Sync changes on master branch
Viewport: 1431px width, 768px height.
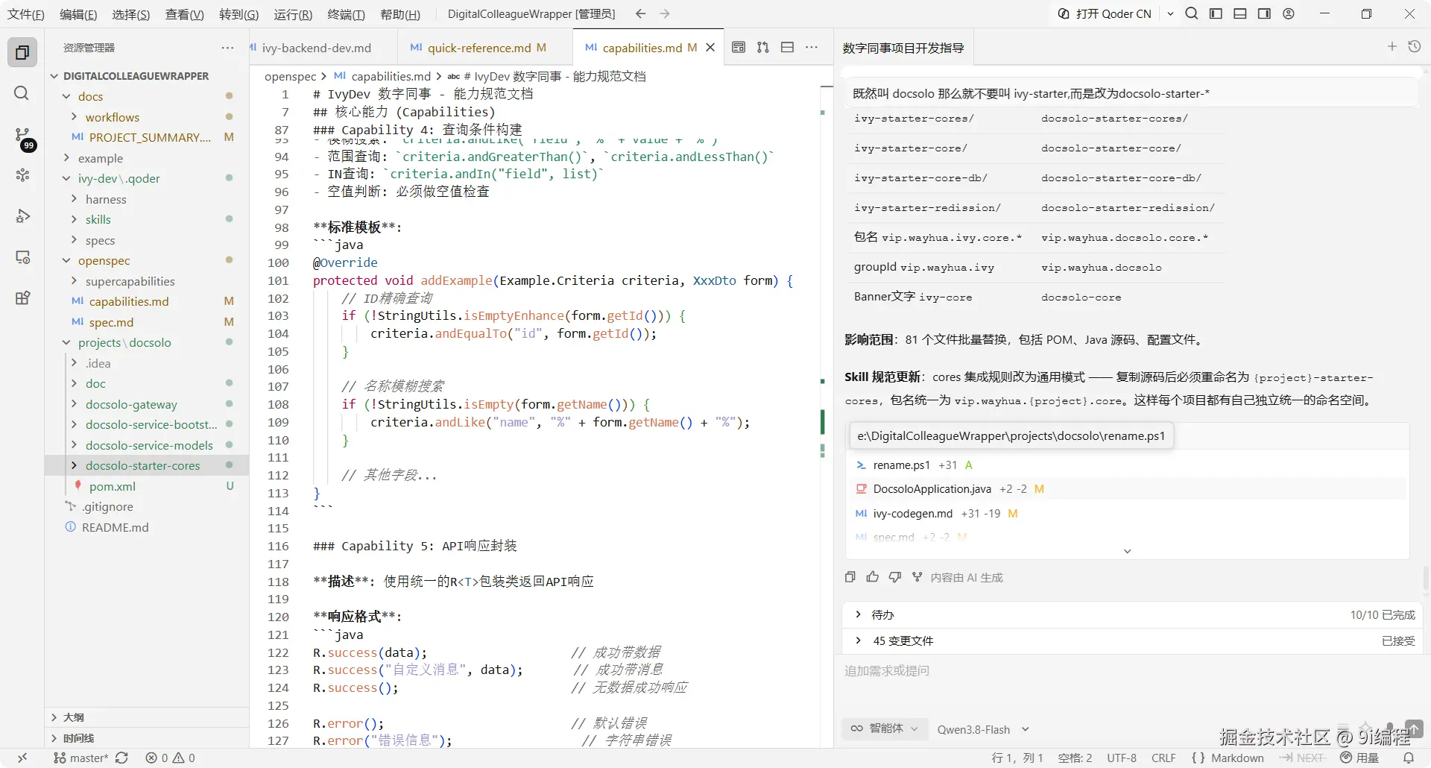[x=122, y=758]
